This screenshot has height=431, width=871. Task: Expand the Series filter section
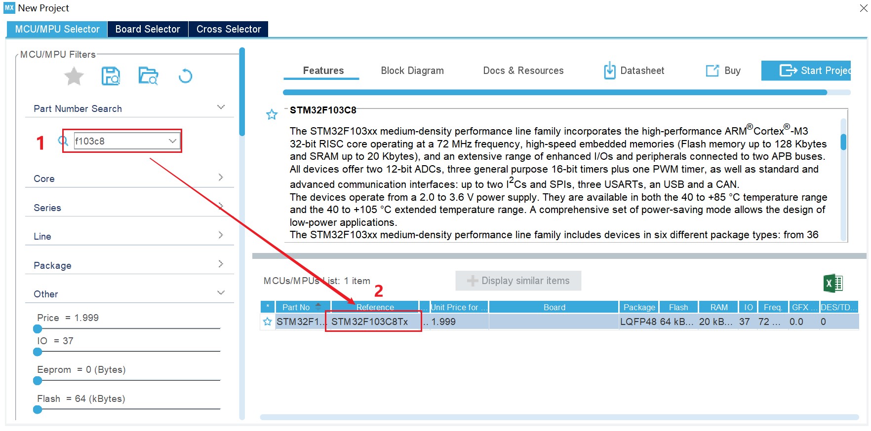(x=221, y=206)
